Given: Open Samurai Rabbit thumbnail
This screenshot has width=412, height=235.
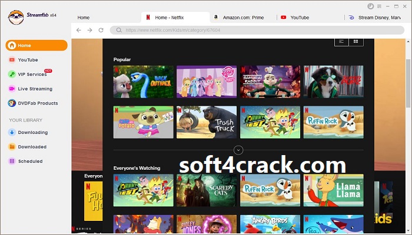Looking at the screenshot, I should coord(270,82).
